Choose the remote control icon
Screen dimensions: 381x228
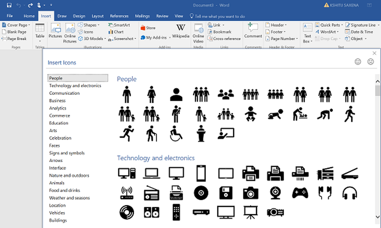[x=176, y=212]
